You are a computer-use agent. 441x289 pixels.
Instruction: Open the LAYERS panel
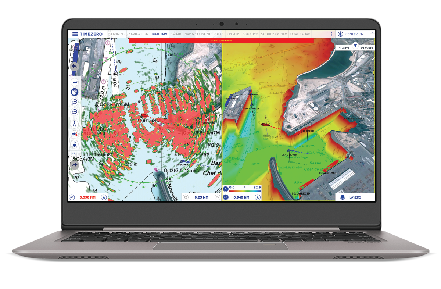355,197
